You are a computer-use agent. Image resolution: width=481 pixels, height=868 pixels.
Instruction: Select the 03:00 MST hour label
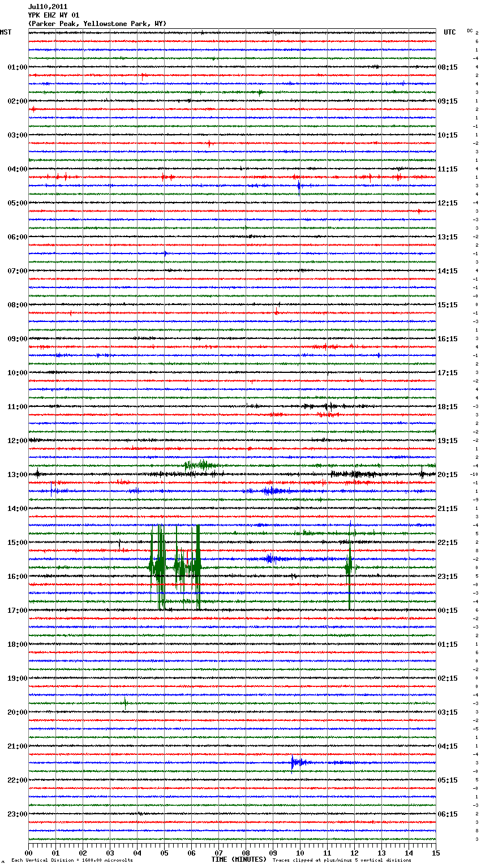coord(18,135)
